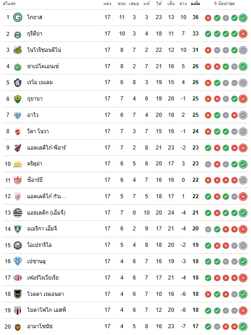The width and height of the screenshot is (251, 335).
Task: Click Novorizontino's latest circled draw indicator
Action: point(243,50)
